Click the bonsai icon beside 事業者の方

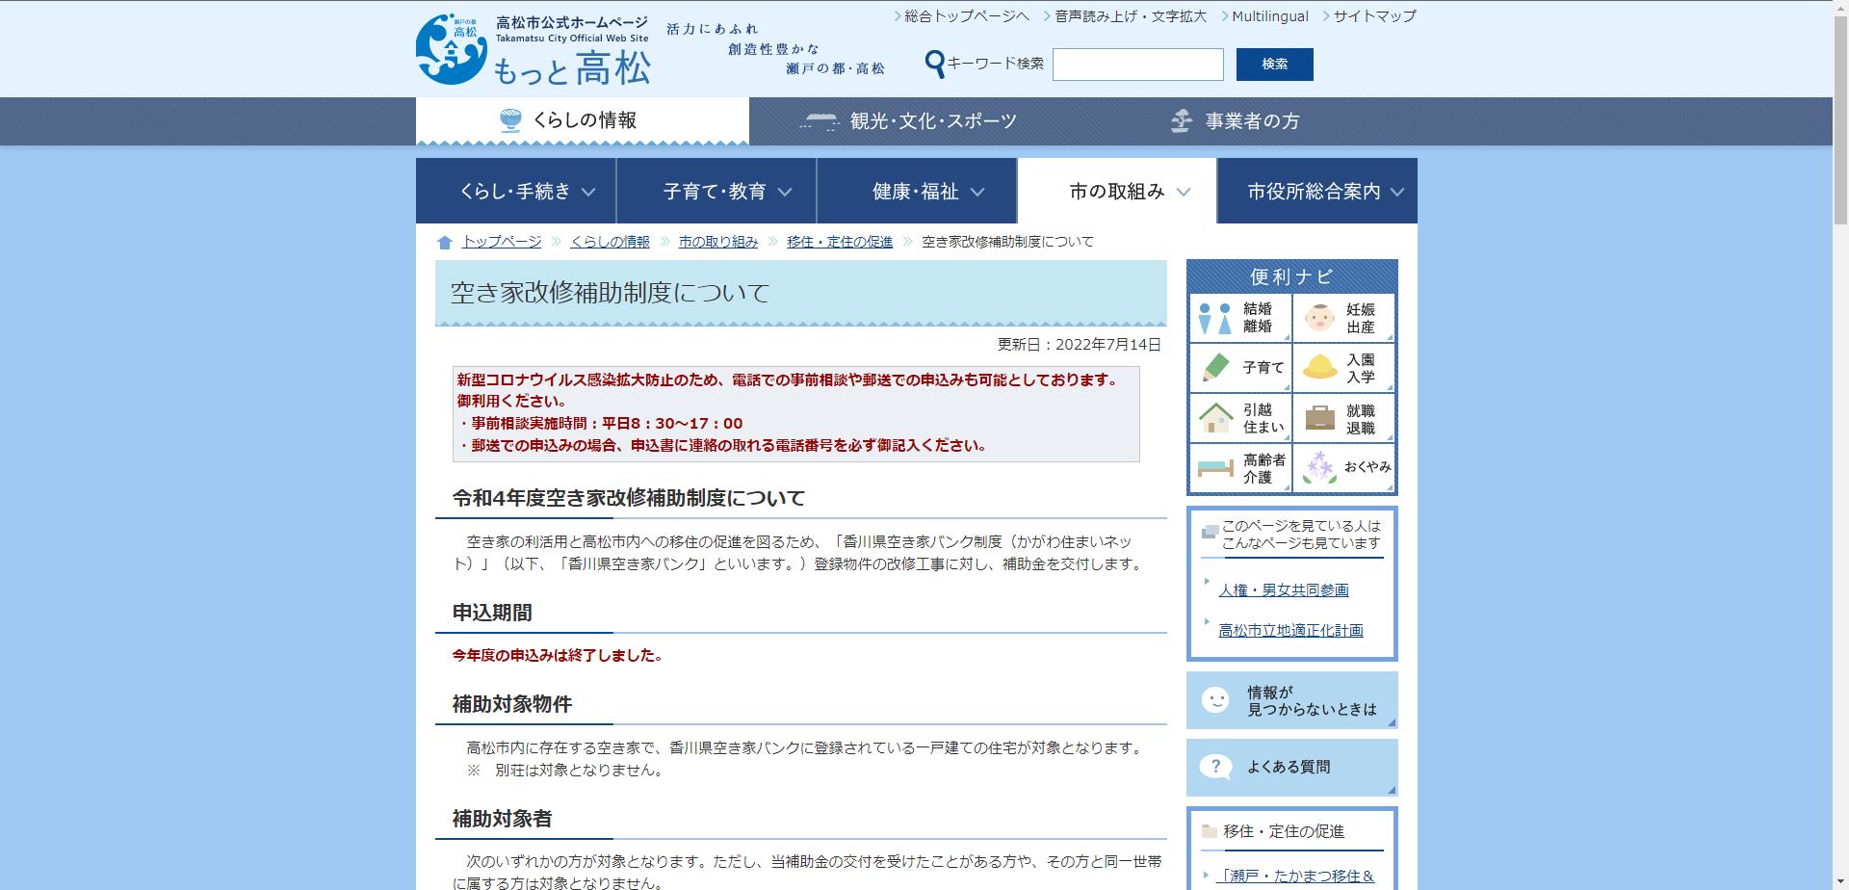(x=1181, y=121)
